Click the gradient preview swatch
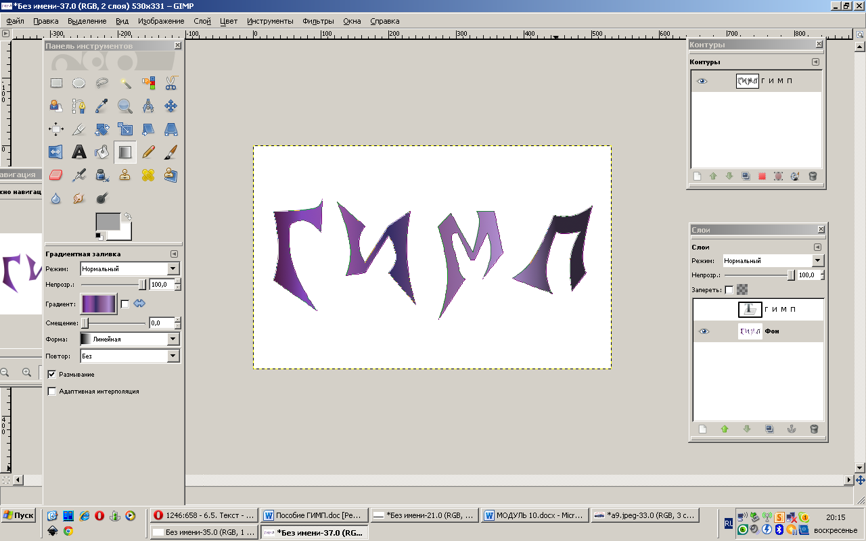866x541 pixels. 99,304
